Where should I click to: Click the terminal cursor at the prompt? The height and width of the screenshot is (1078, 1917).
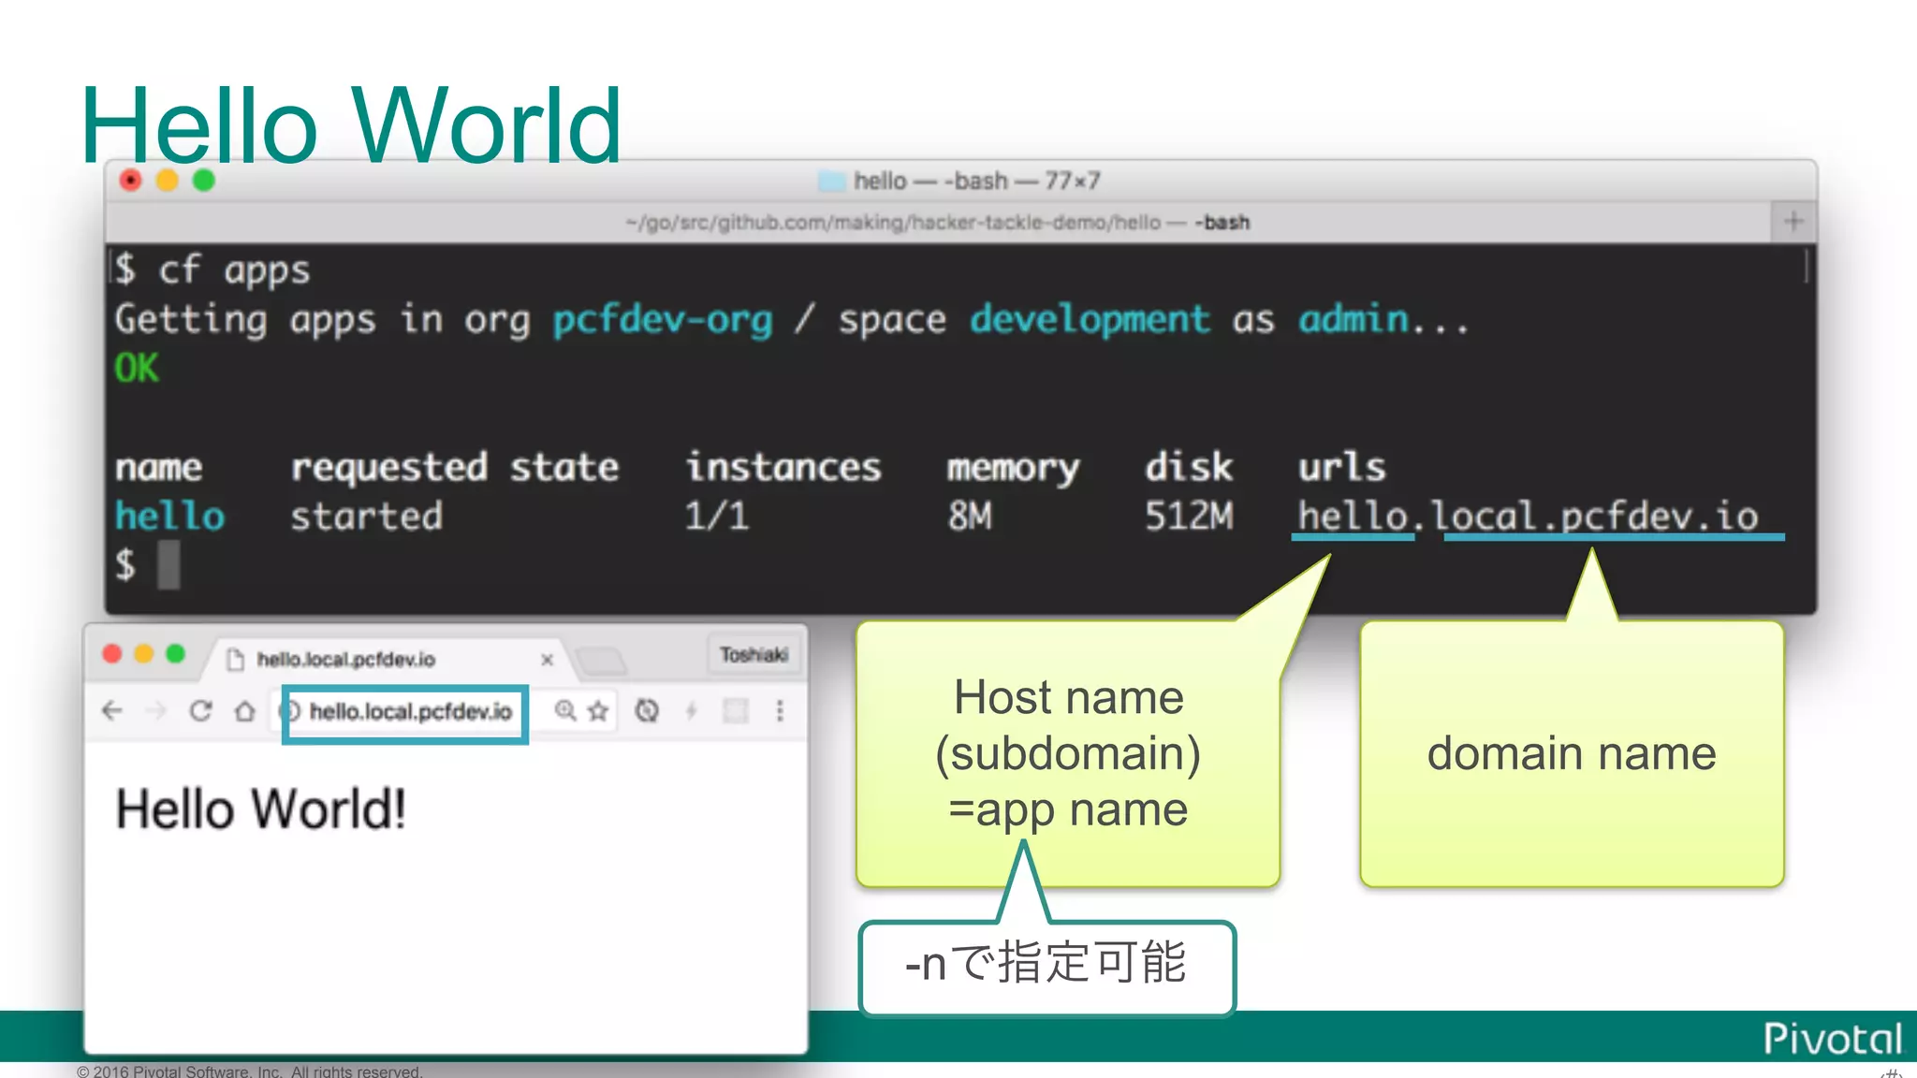point(168,565)
